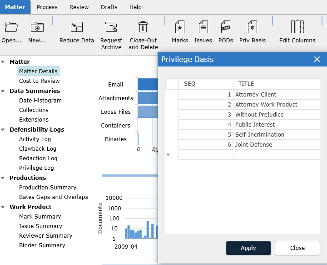
Task: Open the Reviewer Summary
Action: 46,236
